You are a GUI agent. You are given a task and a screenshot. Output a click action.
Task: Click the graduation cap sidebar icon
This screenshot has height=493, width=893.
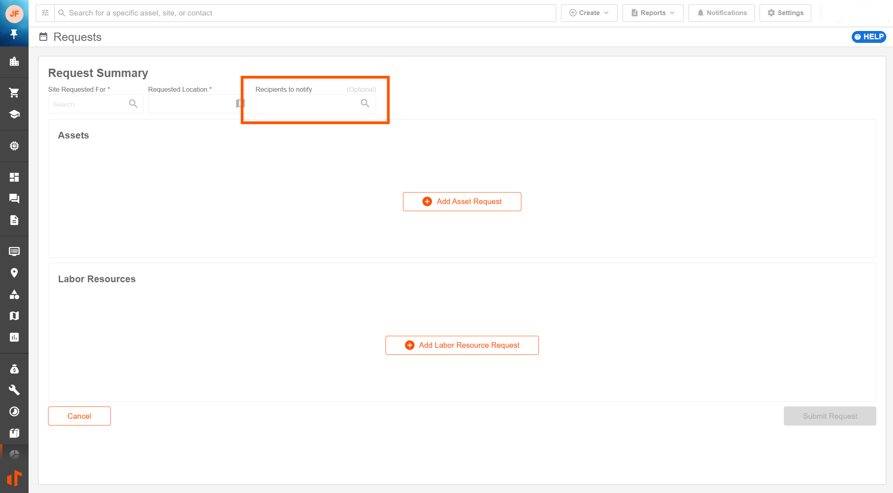click(x=14, y=114)
